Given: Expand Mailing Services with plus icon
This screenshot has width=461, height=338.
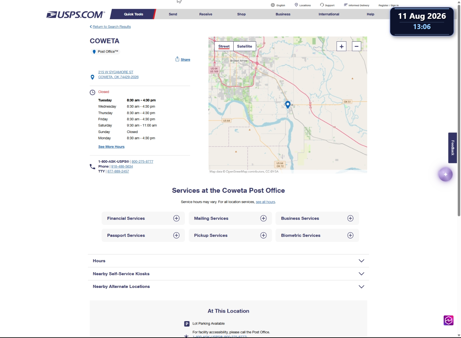Looking at the screenshot, I should coord(264,218).
